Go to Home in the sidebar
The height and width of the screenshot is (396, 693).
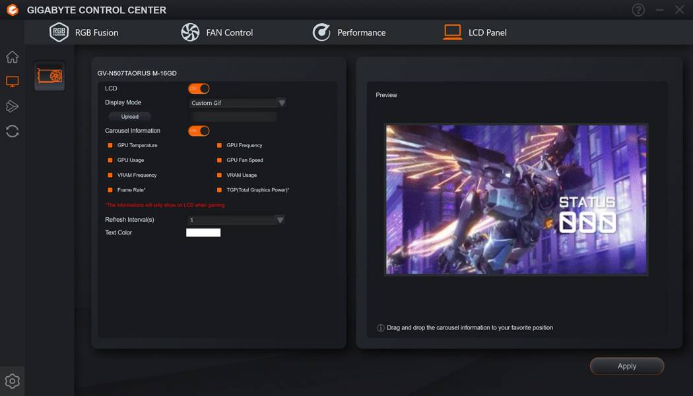click(x=13, y=57)
